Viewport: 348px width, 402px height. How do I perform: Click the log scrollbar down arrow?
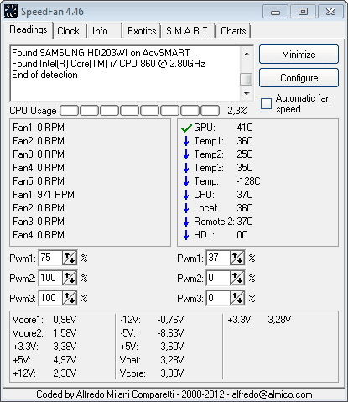(x=247, y=94)
